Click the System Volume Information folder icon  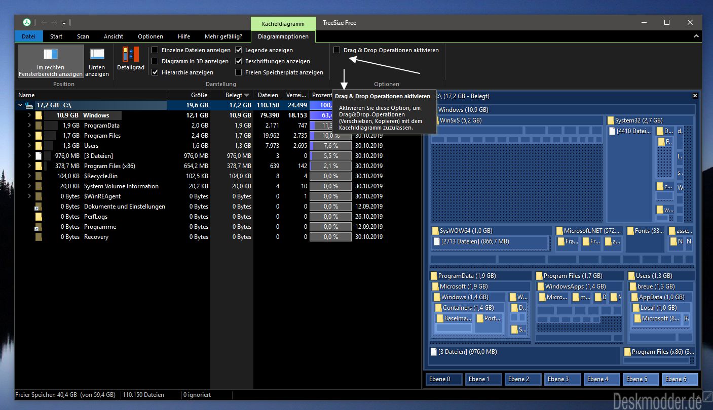39,186
